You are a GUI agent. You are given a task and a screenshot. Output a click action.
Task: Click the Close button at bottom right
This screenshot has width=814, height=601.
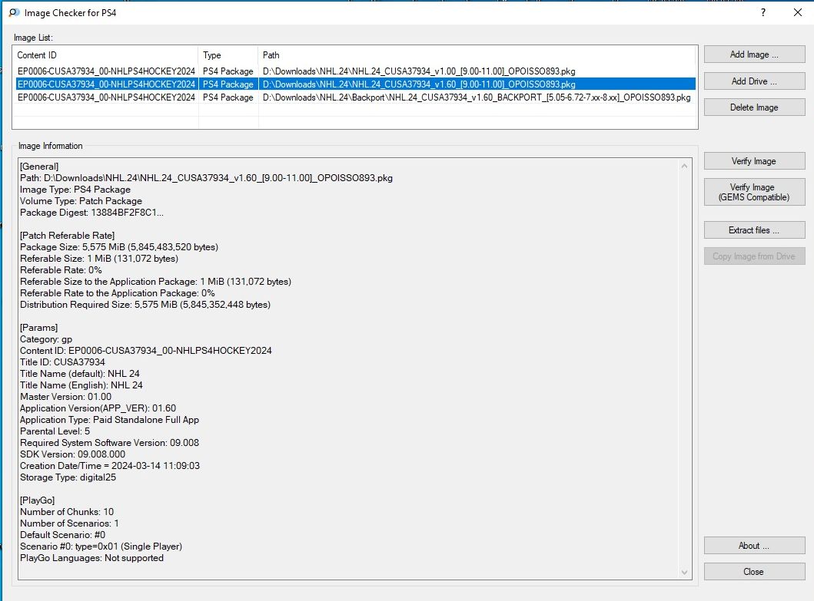(754, 571)
